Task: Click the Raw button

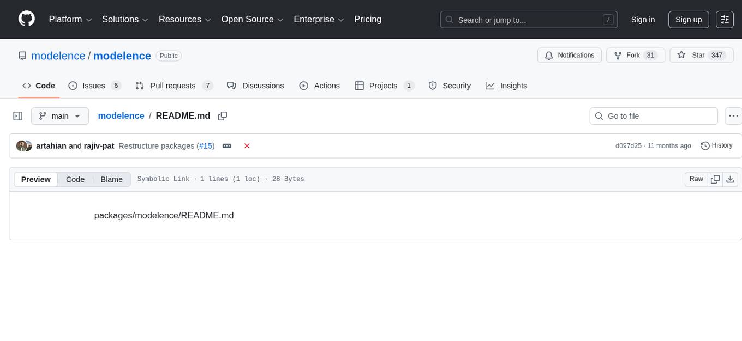Action: (696, 179)
